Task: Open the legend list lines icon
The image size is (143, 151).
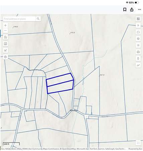Action: point(138,45)
